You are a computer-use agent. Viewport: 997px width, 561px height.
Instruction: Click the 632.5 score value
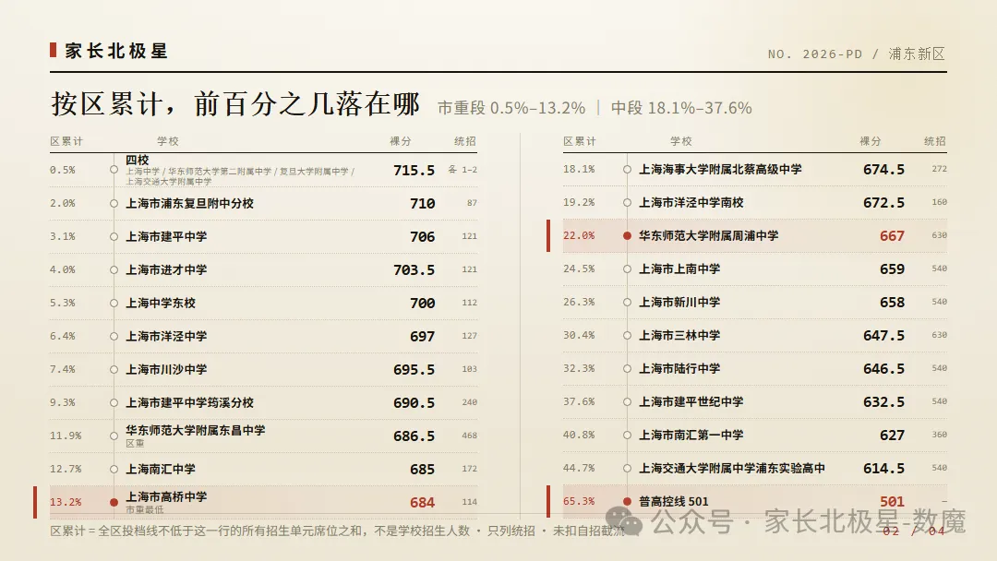coord(883,402)
